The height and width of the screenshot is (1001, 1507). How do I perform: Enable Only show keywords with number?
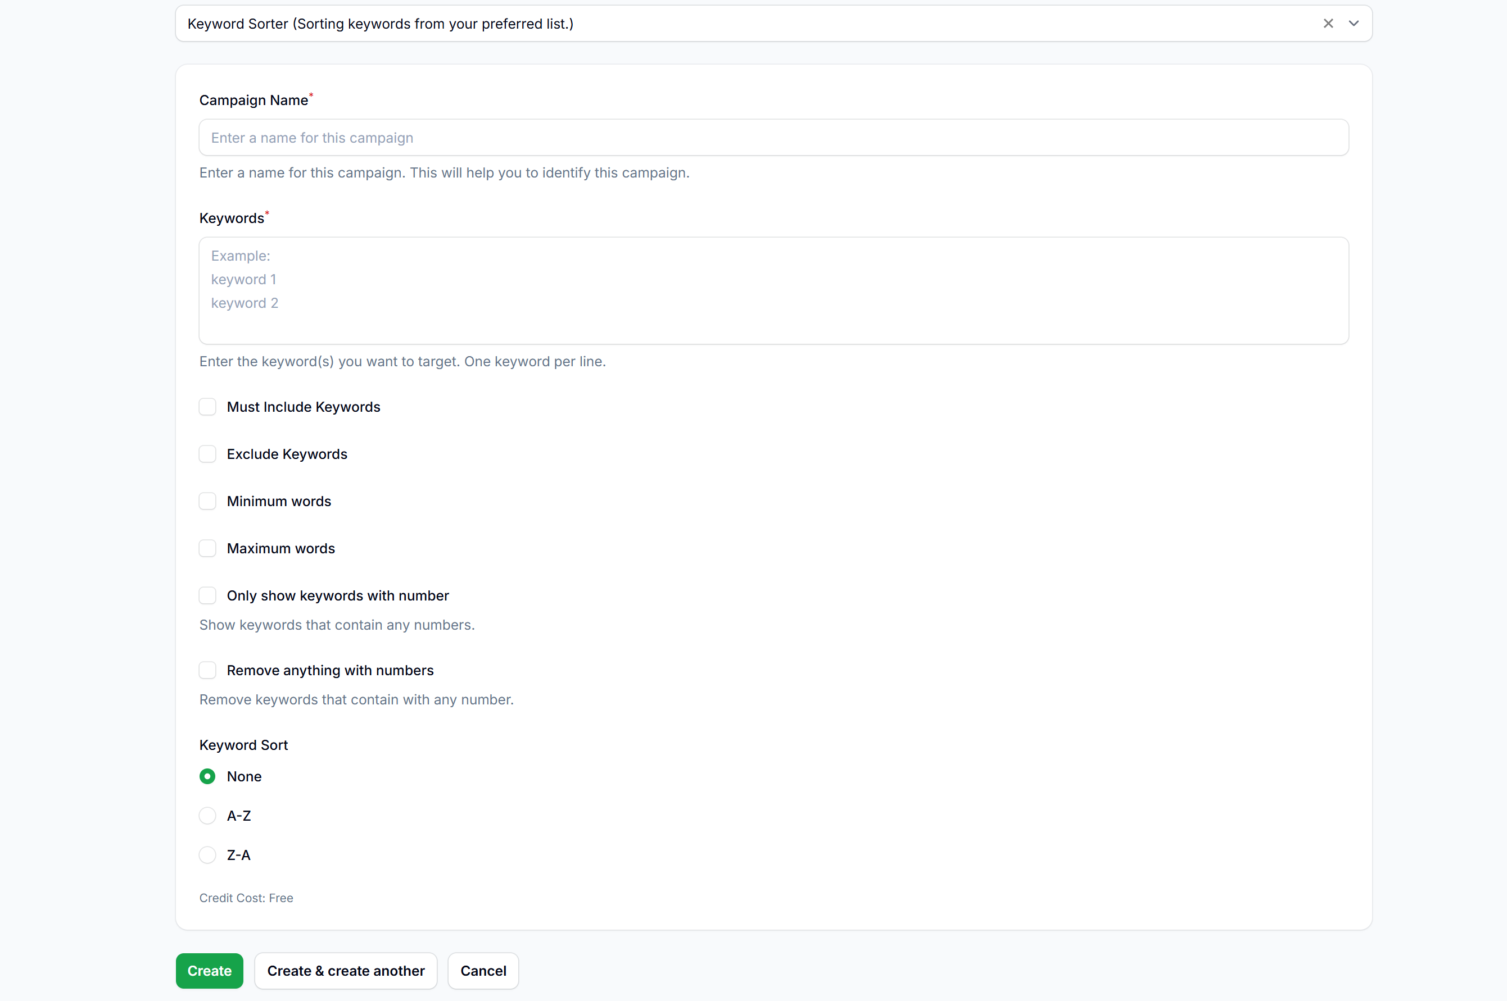[x=207, y=595]
